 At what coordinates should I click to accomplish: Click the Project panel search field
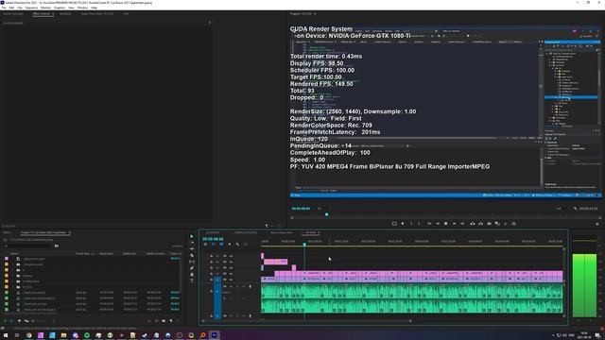[27, 246]
